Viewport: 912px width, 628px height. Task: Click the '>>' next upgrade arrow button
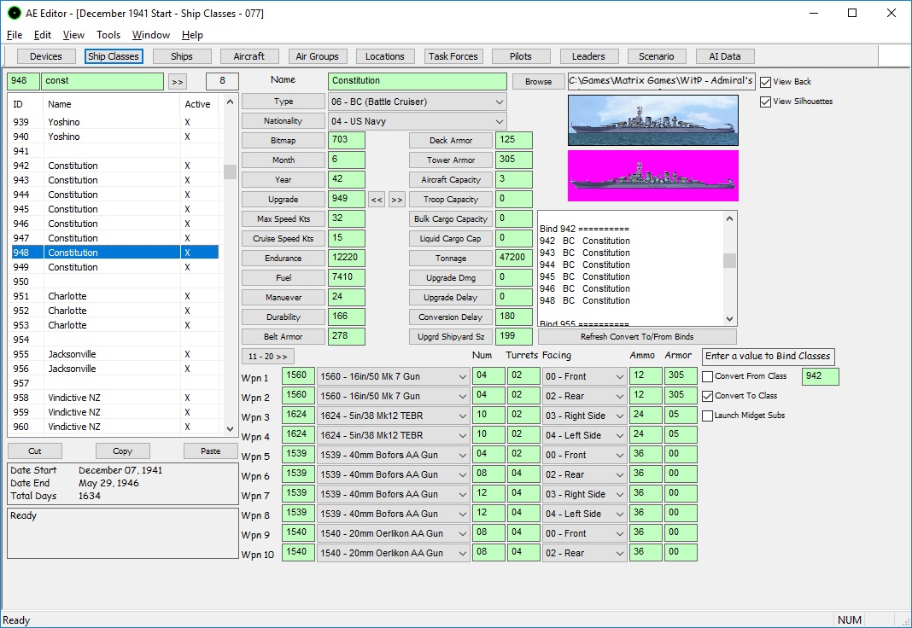(x=396, y=200)
